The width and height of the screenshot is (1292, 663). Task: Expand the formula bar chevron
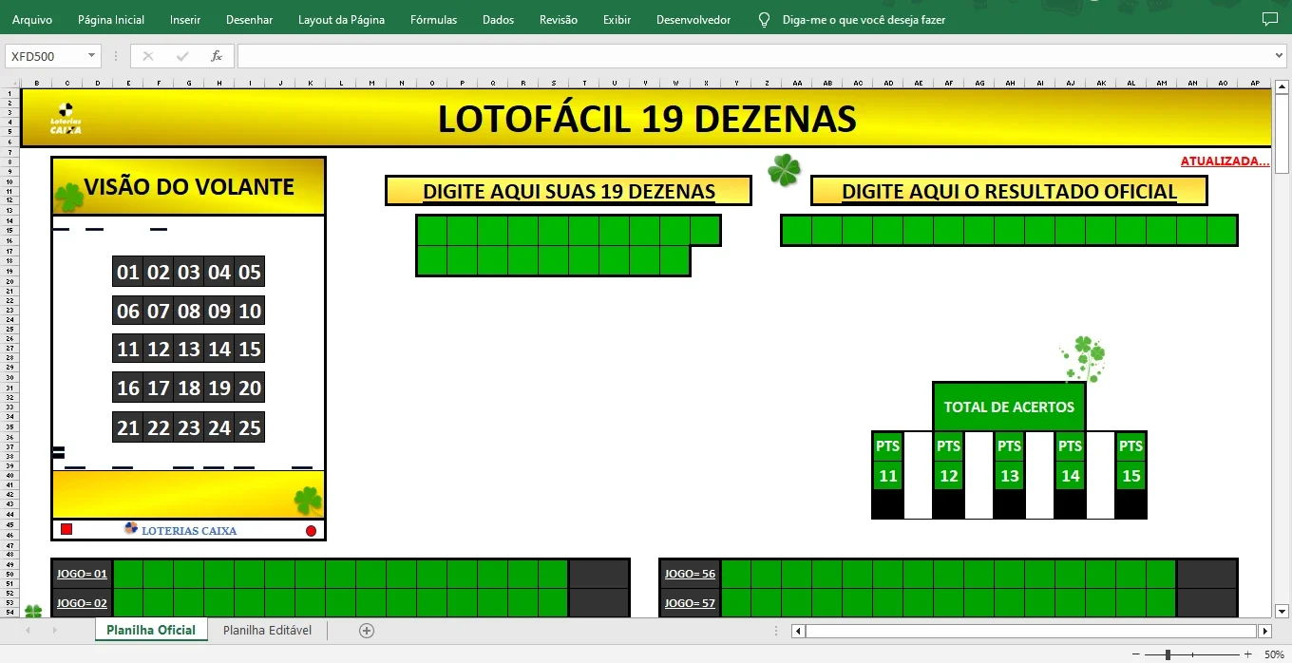coord(1279,56)
